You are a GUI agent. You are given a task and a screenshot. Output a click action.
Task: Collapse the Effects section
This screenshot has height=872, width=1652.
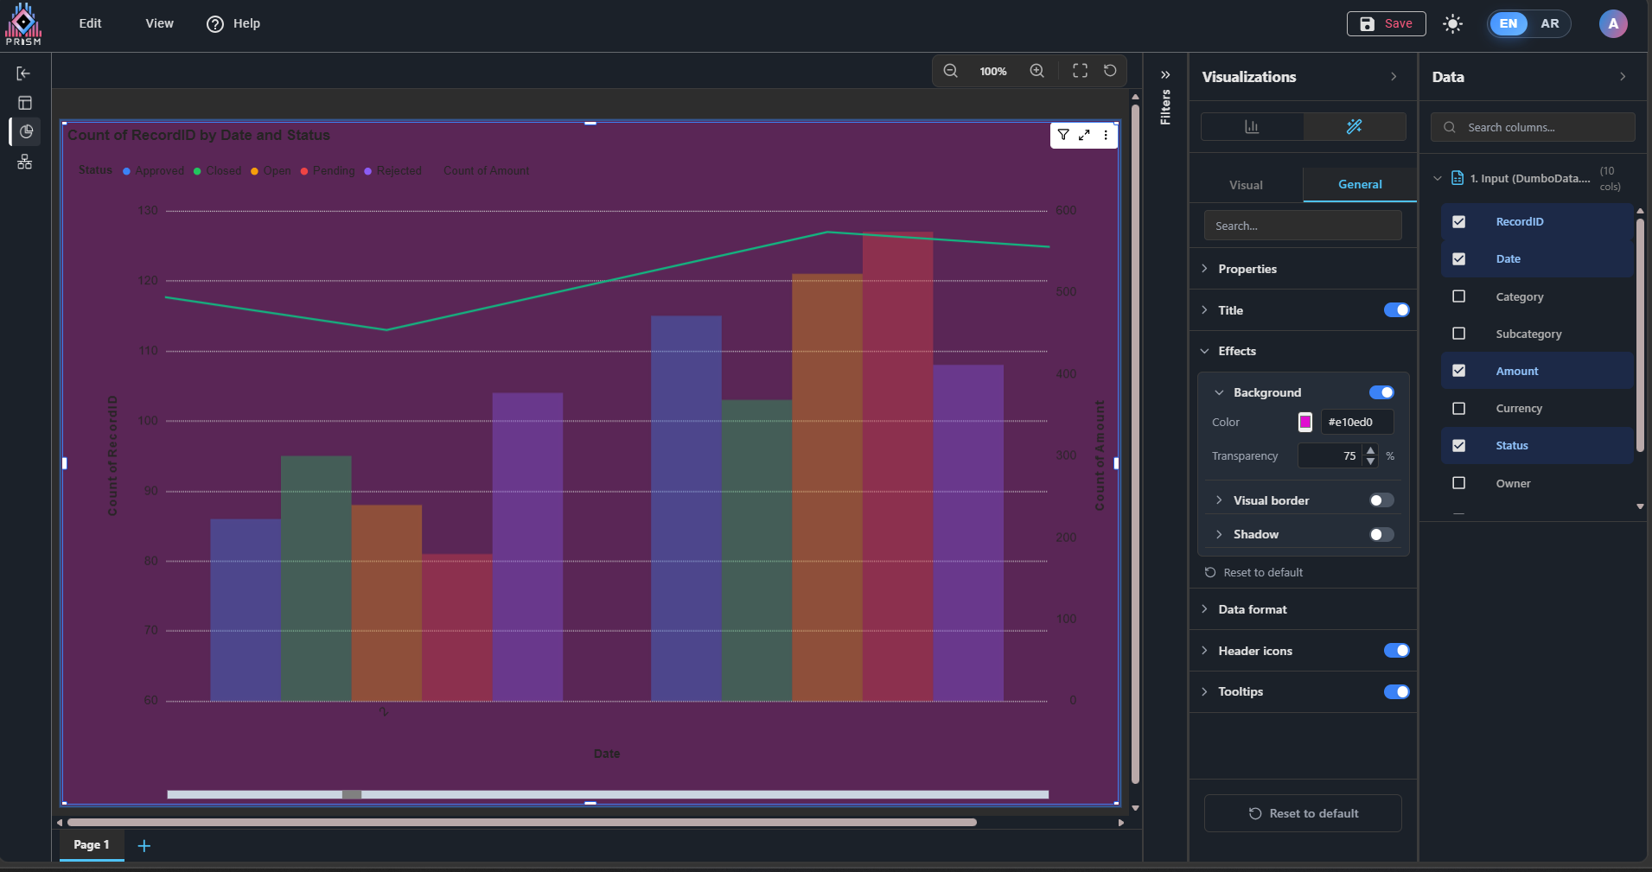click(x=1236, y=351)
